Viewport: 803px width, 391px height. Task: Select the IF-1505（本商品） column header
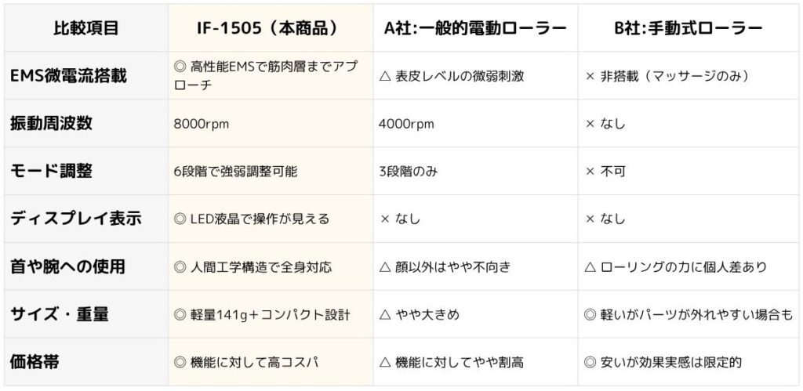[271, 28]
